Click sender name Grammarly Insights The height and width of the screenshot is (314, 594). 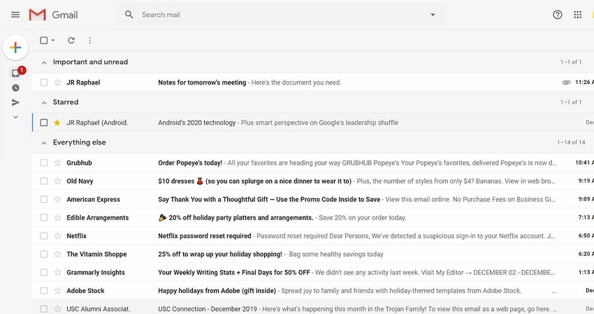pyautogui.click(x=96, y=272)
